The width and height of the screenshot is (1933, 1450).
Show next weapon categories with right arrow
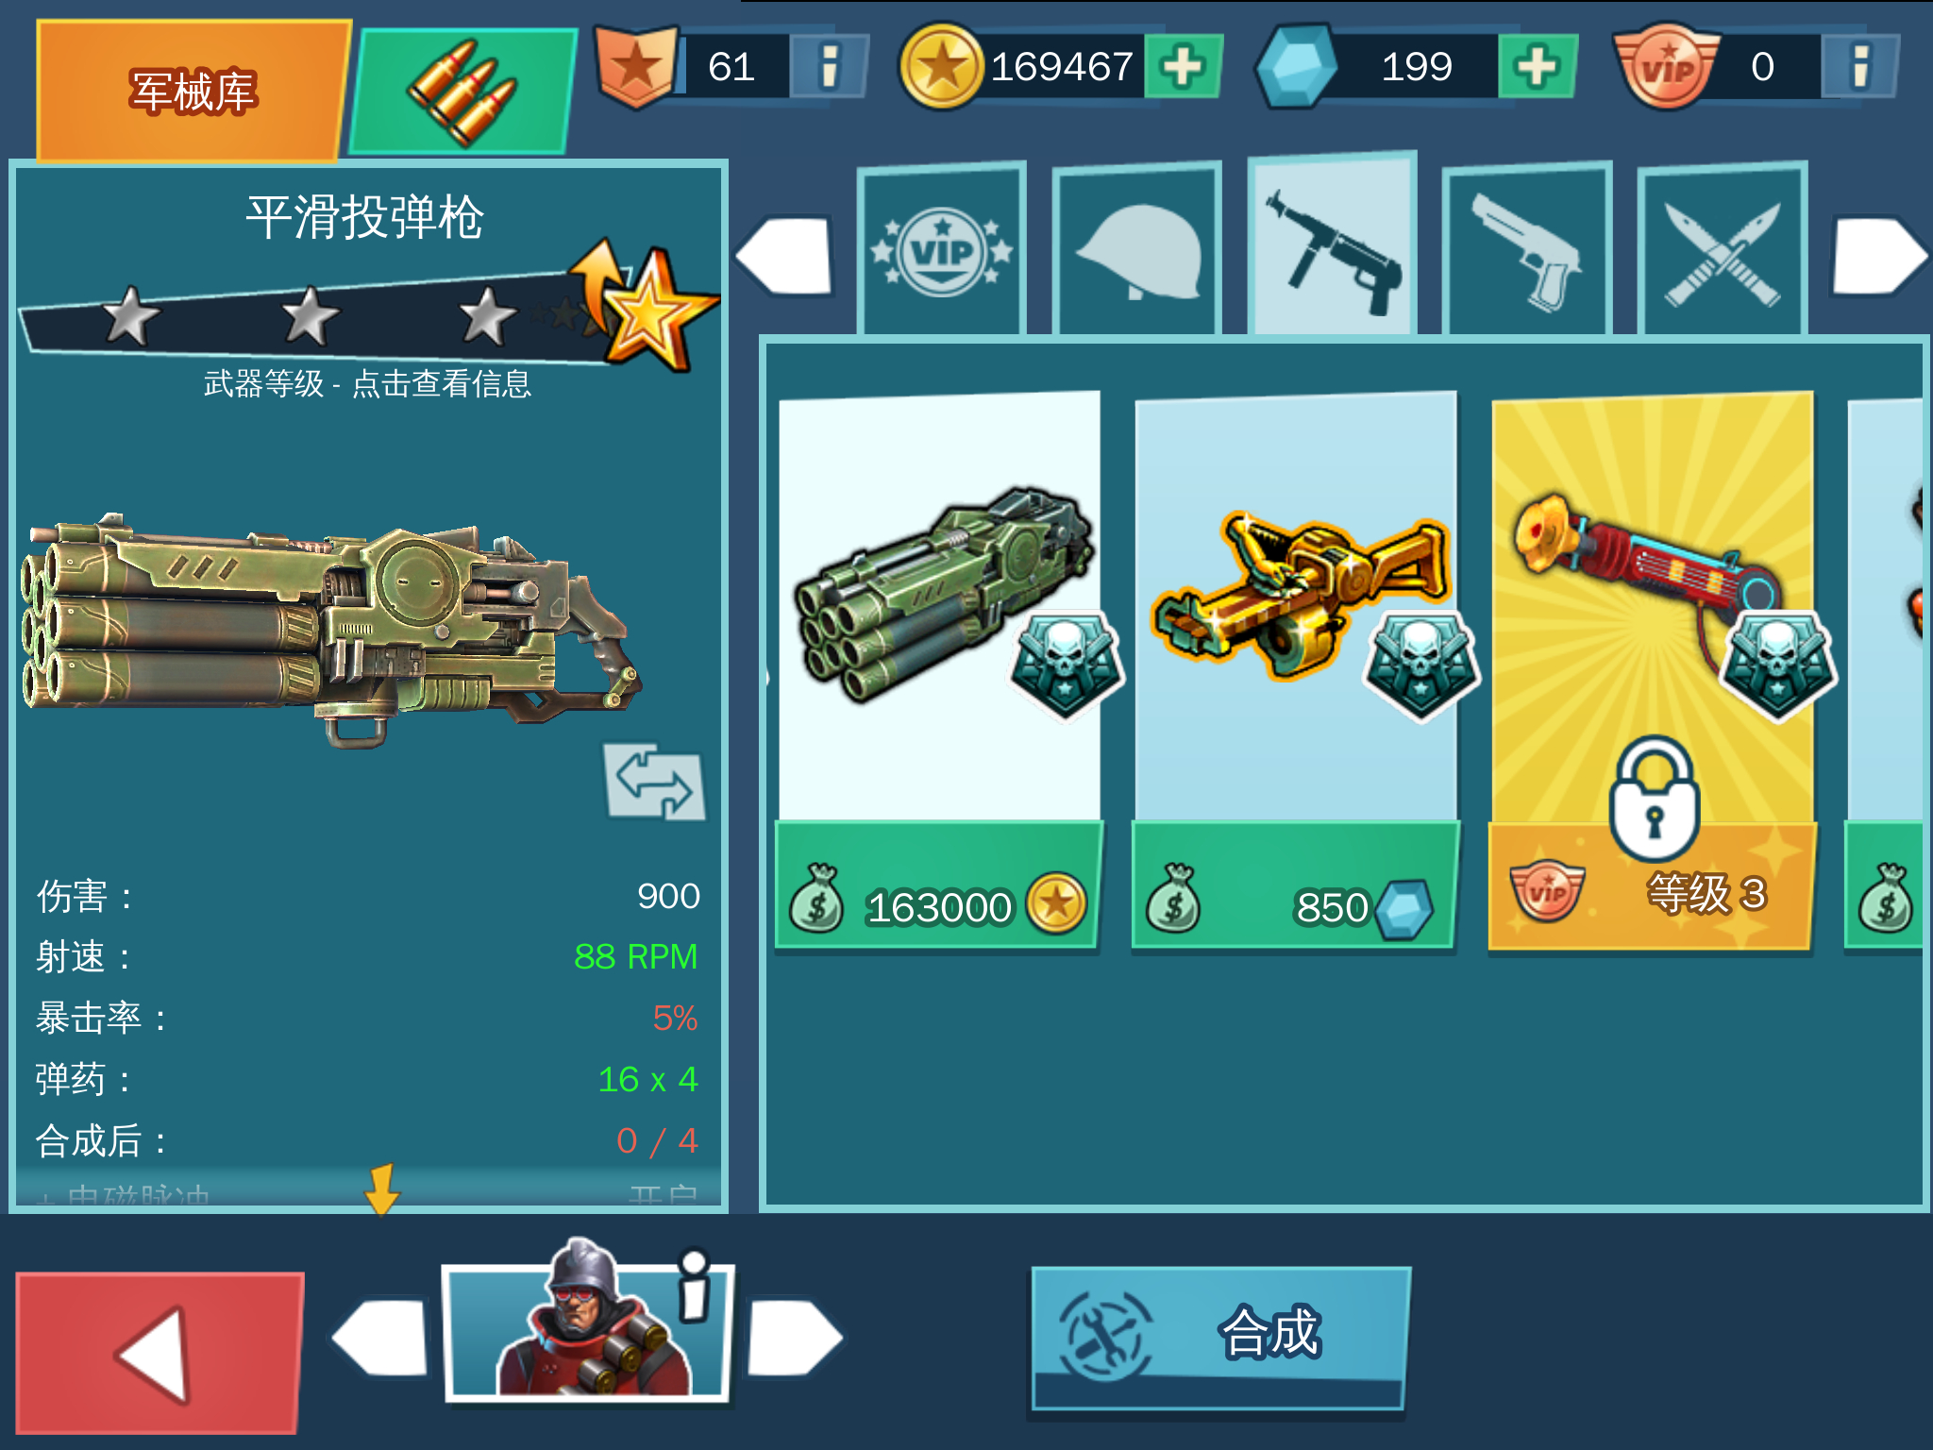pyautogui.click(x=1879, y=255)
